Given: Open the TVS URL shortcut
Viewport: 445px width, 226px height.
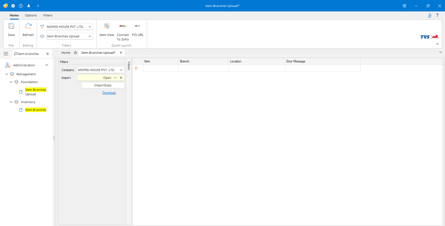Looking at the screenshot, I should tap(137, 26).
